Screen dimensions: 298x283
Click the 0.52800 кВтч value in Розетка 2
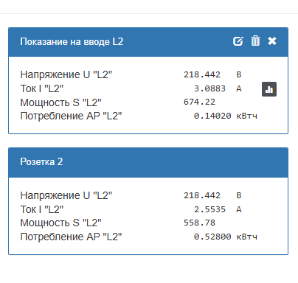tap(226, 237)
